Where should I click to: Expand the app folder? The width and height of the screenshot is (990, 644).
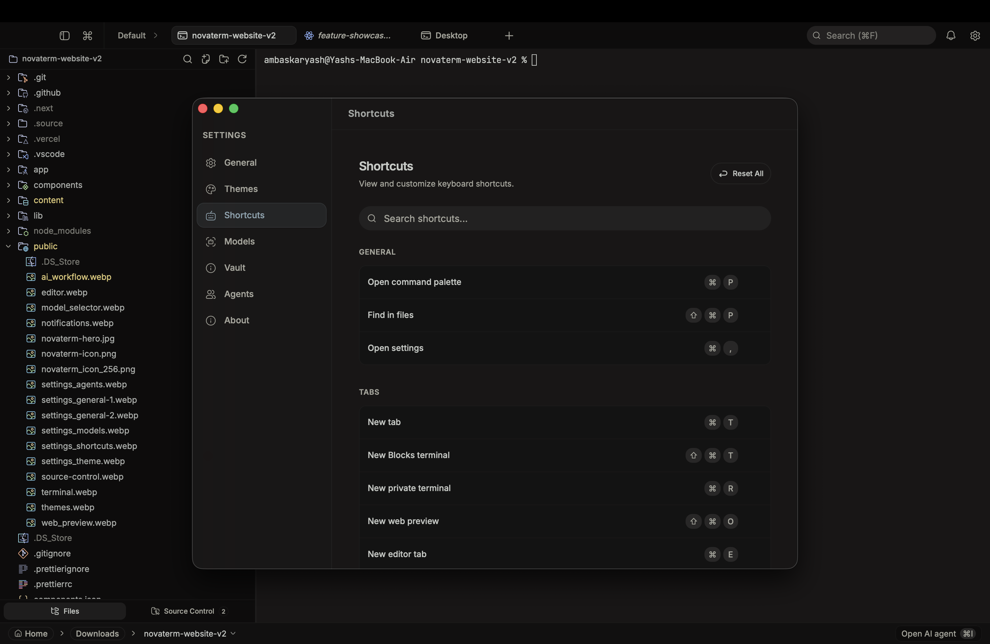(x=8, y=169)
